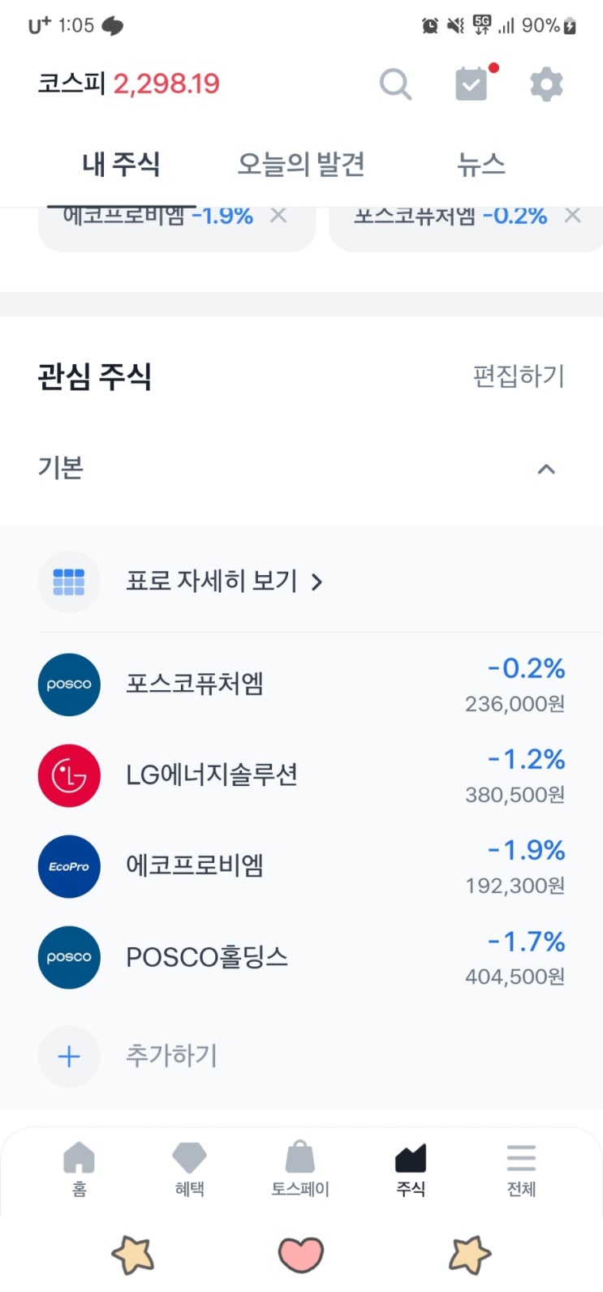Open 토스페이 bag icon in bottom bar
This screenshot has height=1292, width=603.
pyautogui.click(x=300, y=1168)
